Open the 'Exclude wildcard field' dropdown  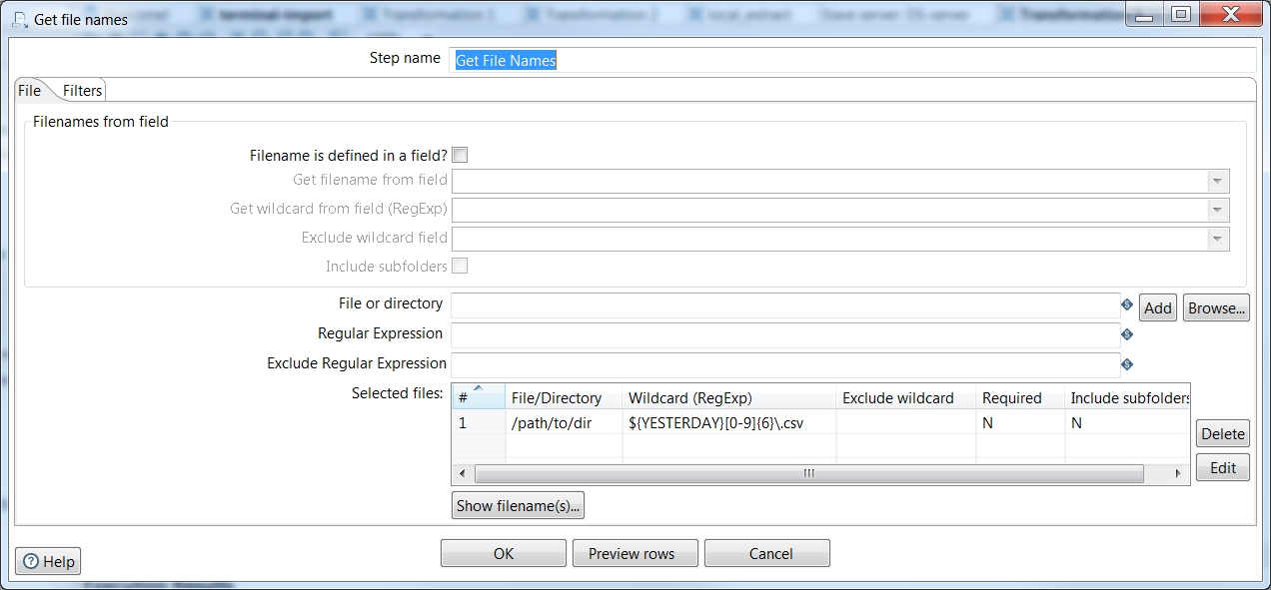[x=1217, y=239]
